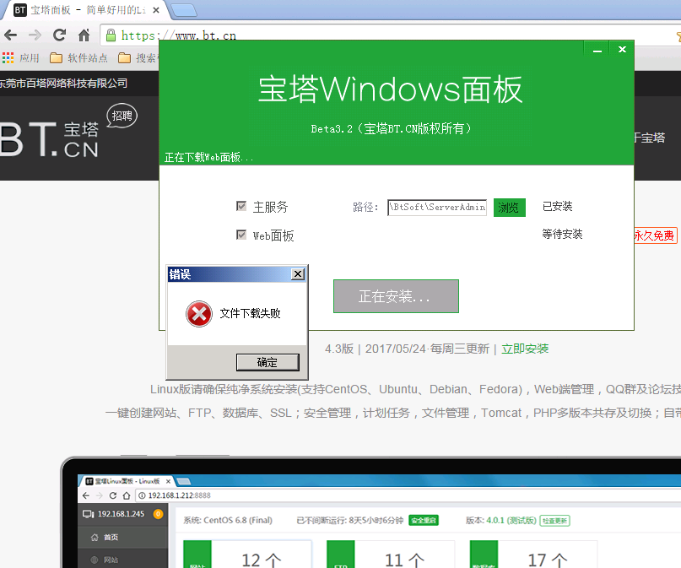Click the 文件下载失败 error message text

click(x=250, y=313)
